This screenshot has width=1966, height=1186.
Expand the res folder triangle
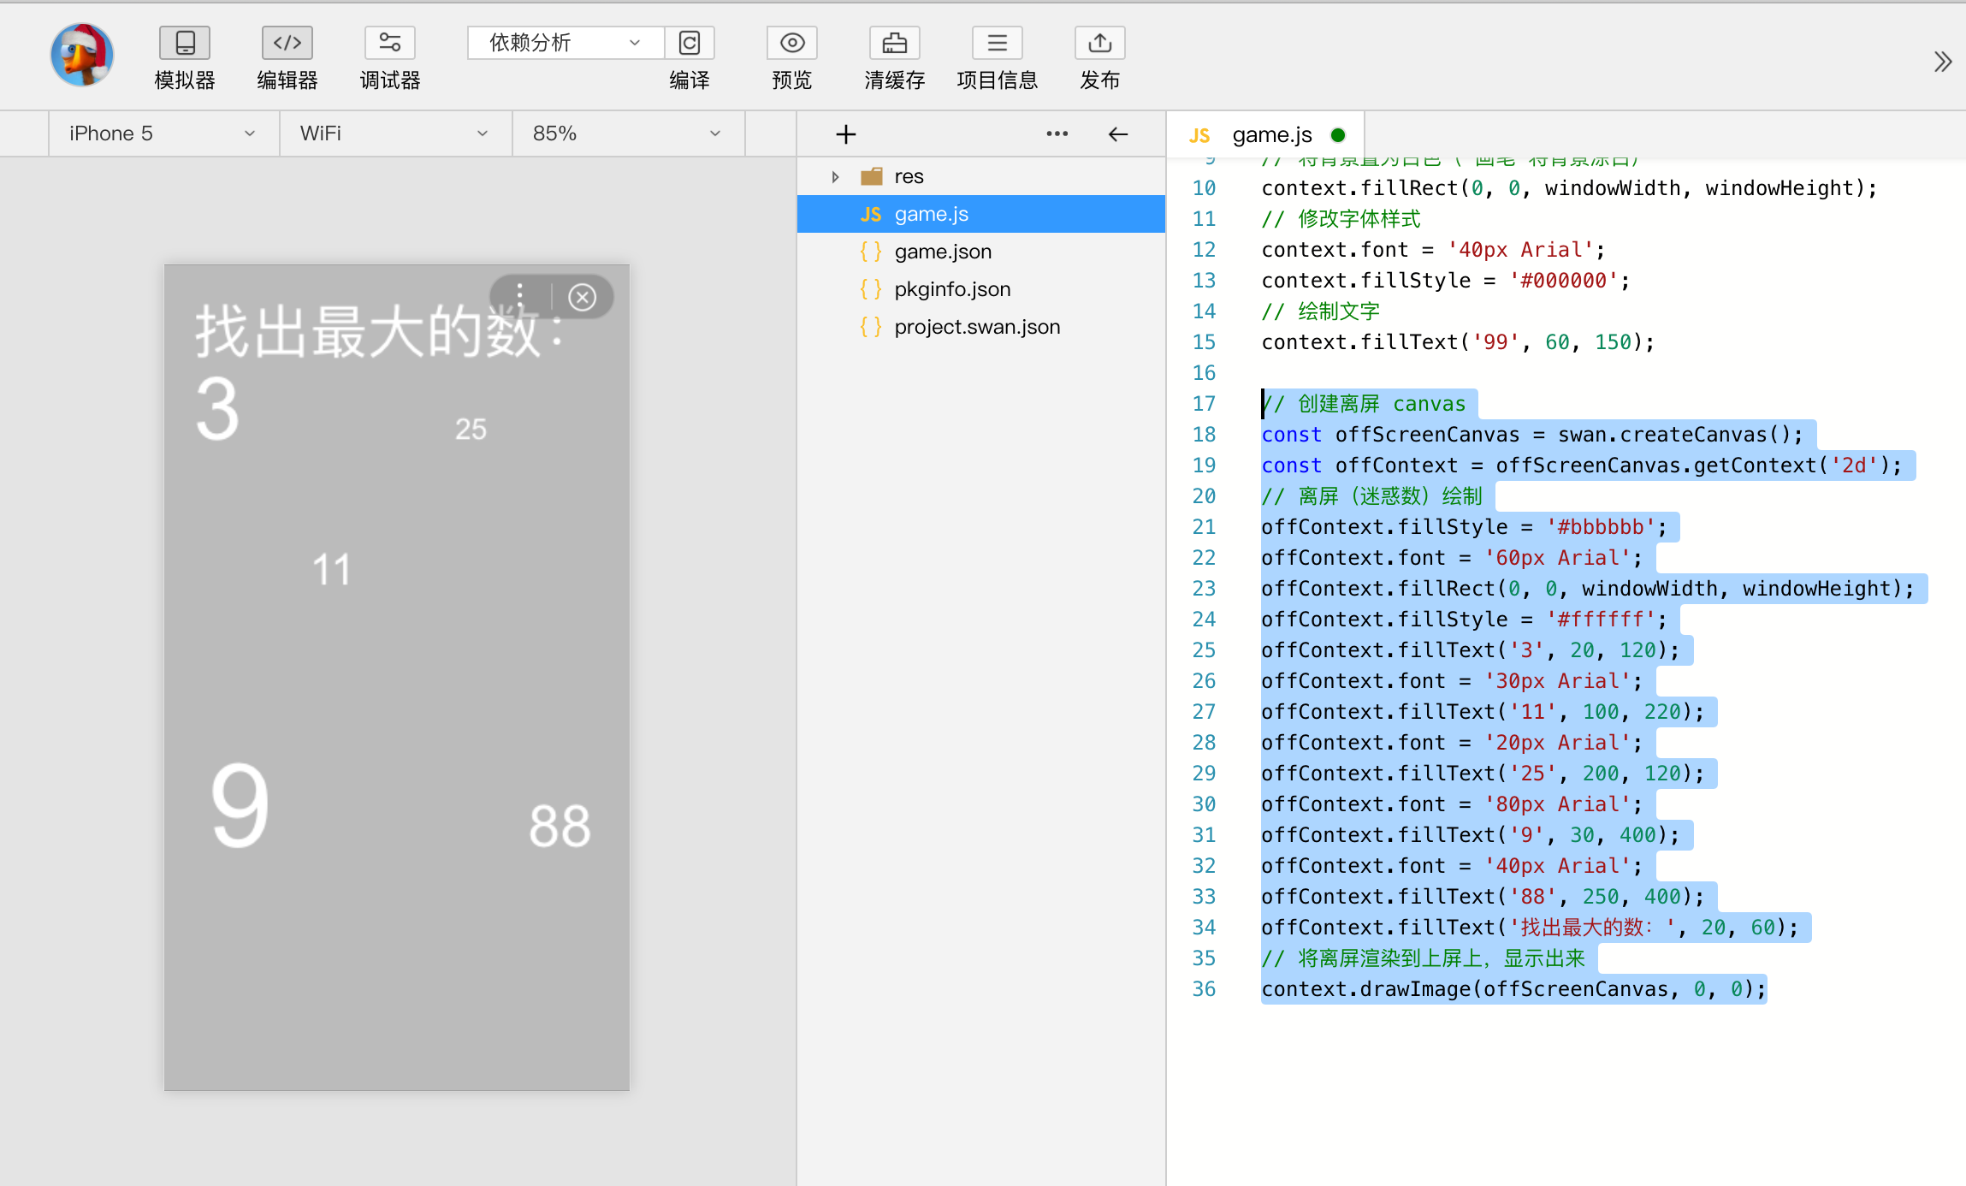coord(835,176)
